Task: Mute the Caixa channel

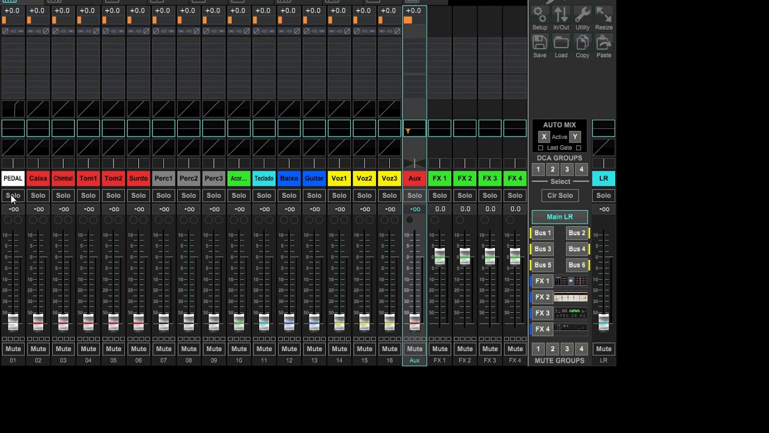Action: (38, 349)
